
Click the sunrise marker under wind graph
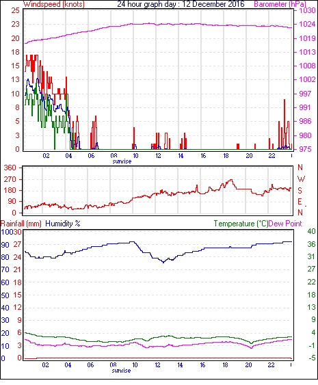(122, 161)
